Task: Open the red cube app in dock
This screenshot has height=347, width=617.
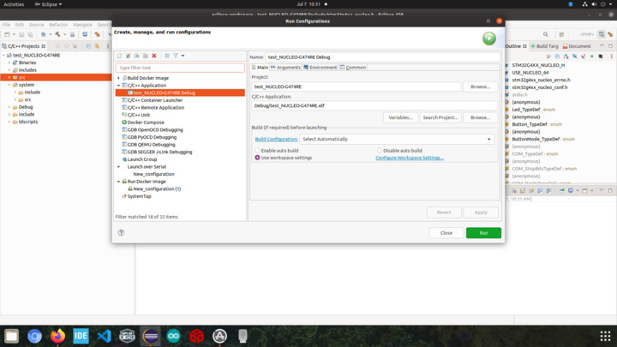Action: [x=196, y=336]
